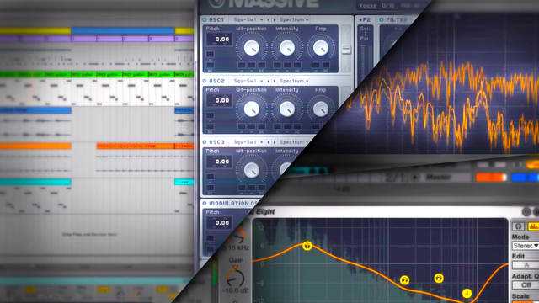Click the OSC1 Amp knob

click(x=321, y=48)
